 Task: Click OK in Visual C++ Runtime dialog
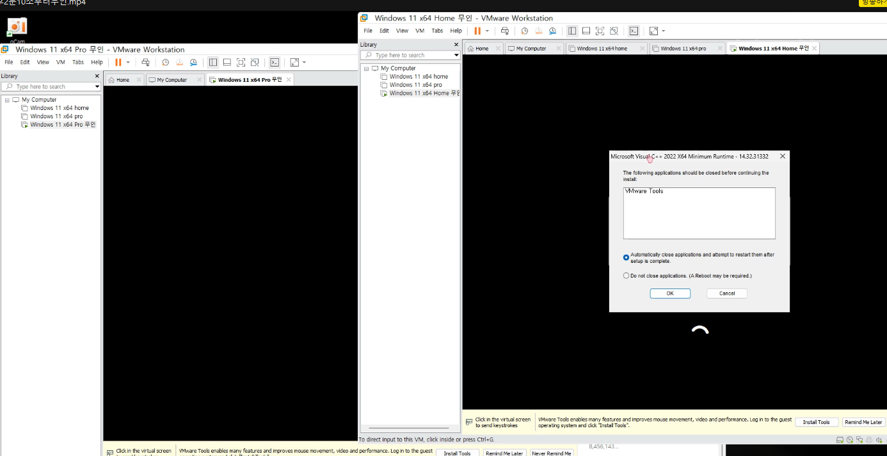tap(670, 294)
